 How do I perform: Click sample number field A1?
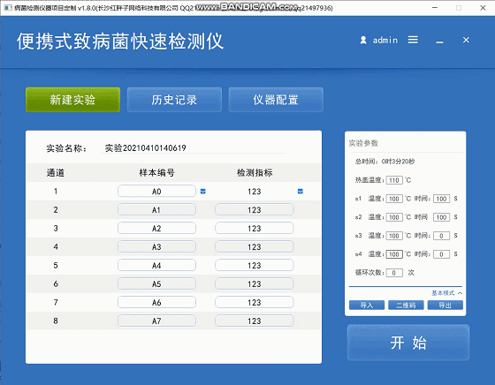156,209
